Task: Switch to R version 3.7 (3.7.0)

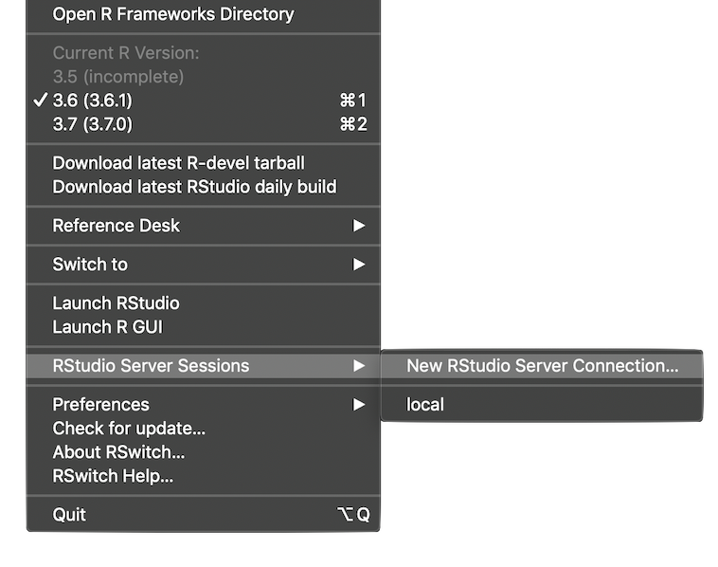Action: [x=92, y=124]
